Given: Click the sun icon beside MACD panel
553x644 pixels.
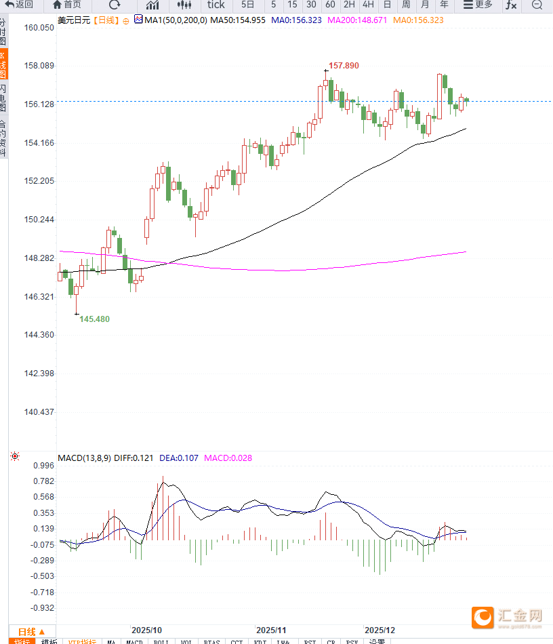Looking at the screenshot, I should [15, 457].
